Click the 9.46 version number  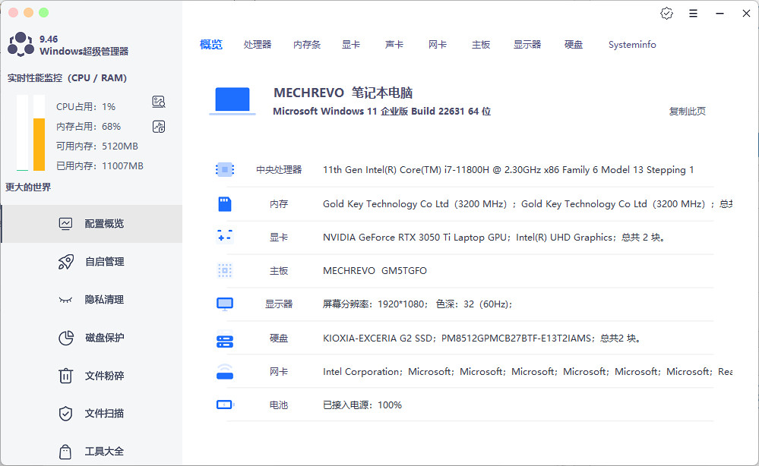[x=49, y=39]
